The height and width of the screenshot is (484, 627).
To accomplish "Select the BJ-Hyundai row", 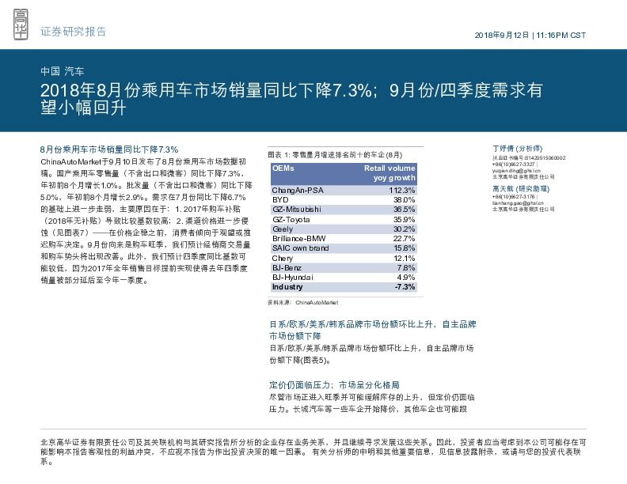I will [x=344, y=277].
